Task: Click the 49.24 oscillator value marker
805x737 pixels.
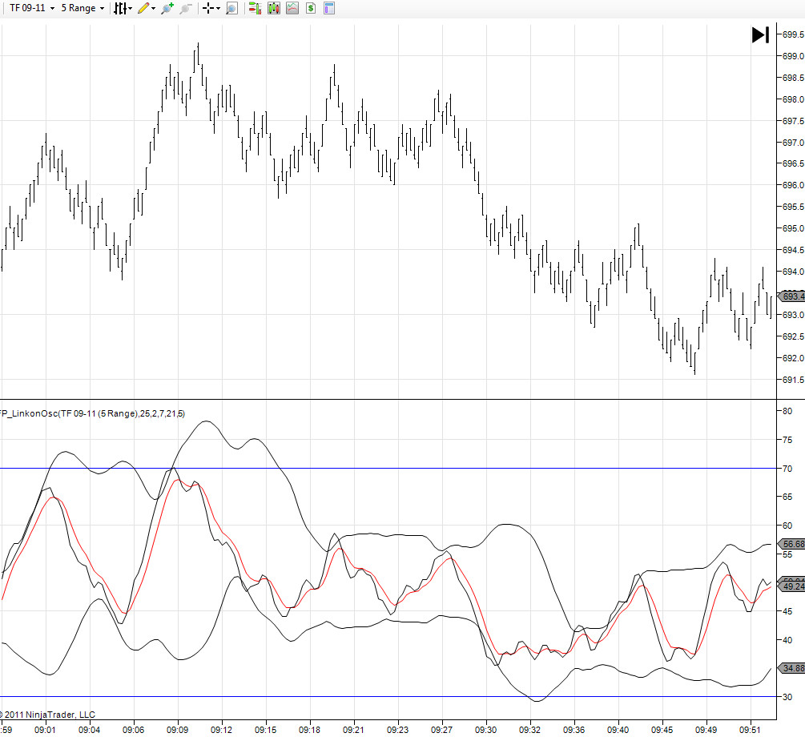Action: [791, 586]
